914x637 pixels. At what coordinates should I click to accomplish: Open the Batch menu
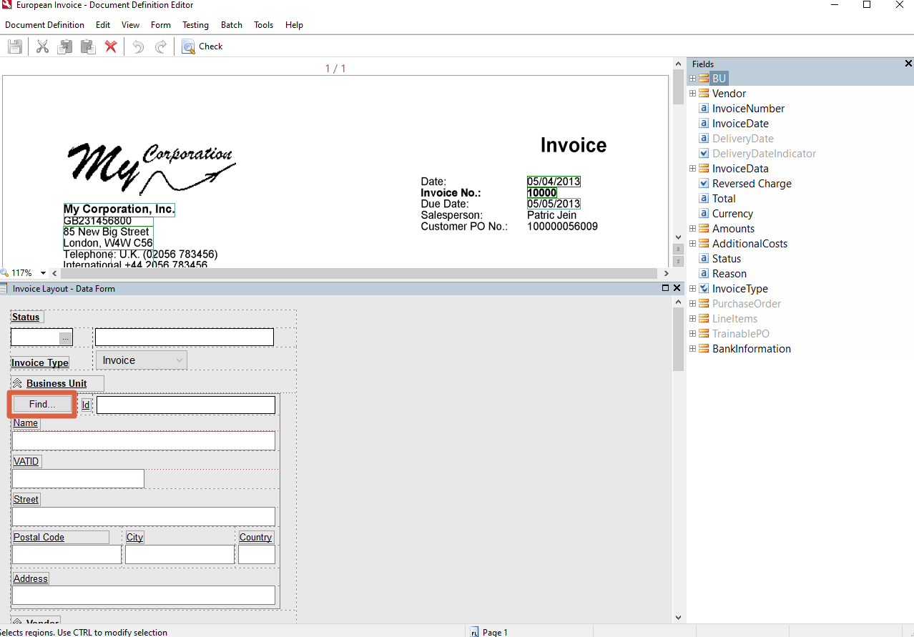point(231,25)
